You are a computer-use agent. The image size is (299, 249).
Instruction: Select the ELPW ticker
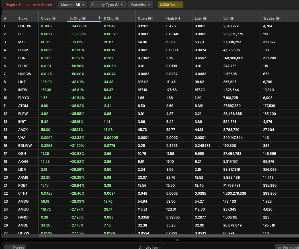pos(23,114)
